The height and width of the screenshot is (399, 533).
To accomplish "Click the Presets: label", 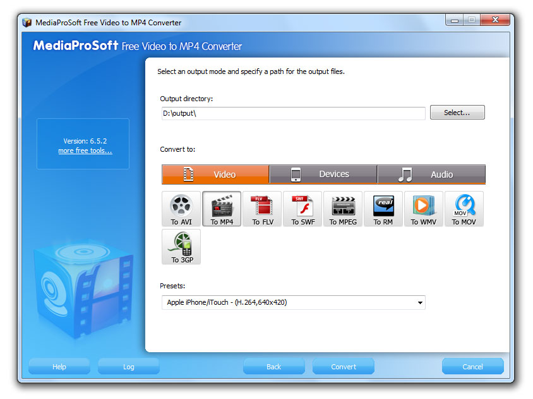I will [x=172, y=286].
